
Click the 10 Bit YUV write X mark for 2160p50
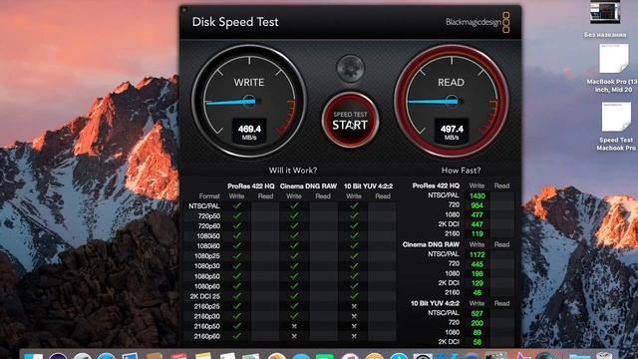click(x=354, y=326)
